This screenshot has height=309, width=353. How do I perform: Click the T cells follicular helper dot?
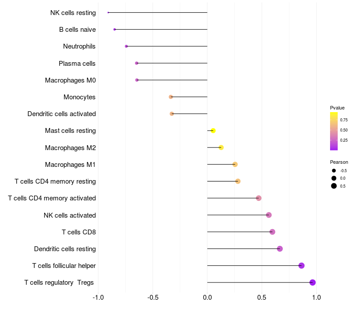[301, 266]
